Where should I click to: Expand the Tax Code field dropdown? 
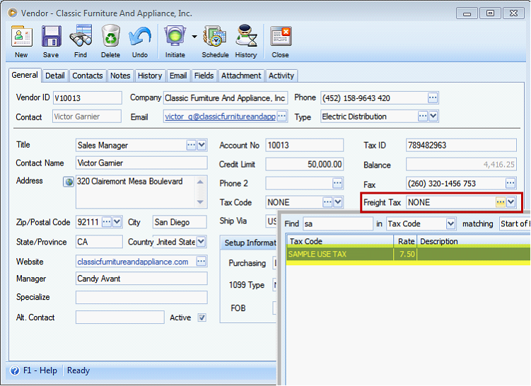(x=338, y=202)
